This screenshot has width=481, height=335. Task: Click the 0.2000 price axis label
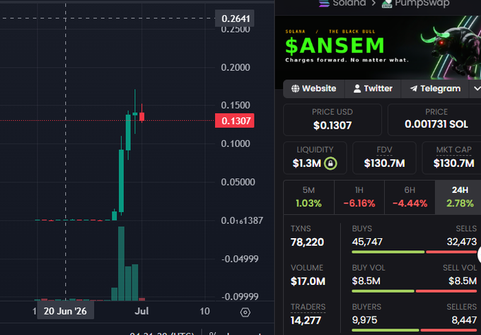point(236,67)
